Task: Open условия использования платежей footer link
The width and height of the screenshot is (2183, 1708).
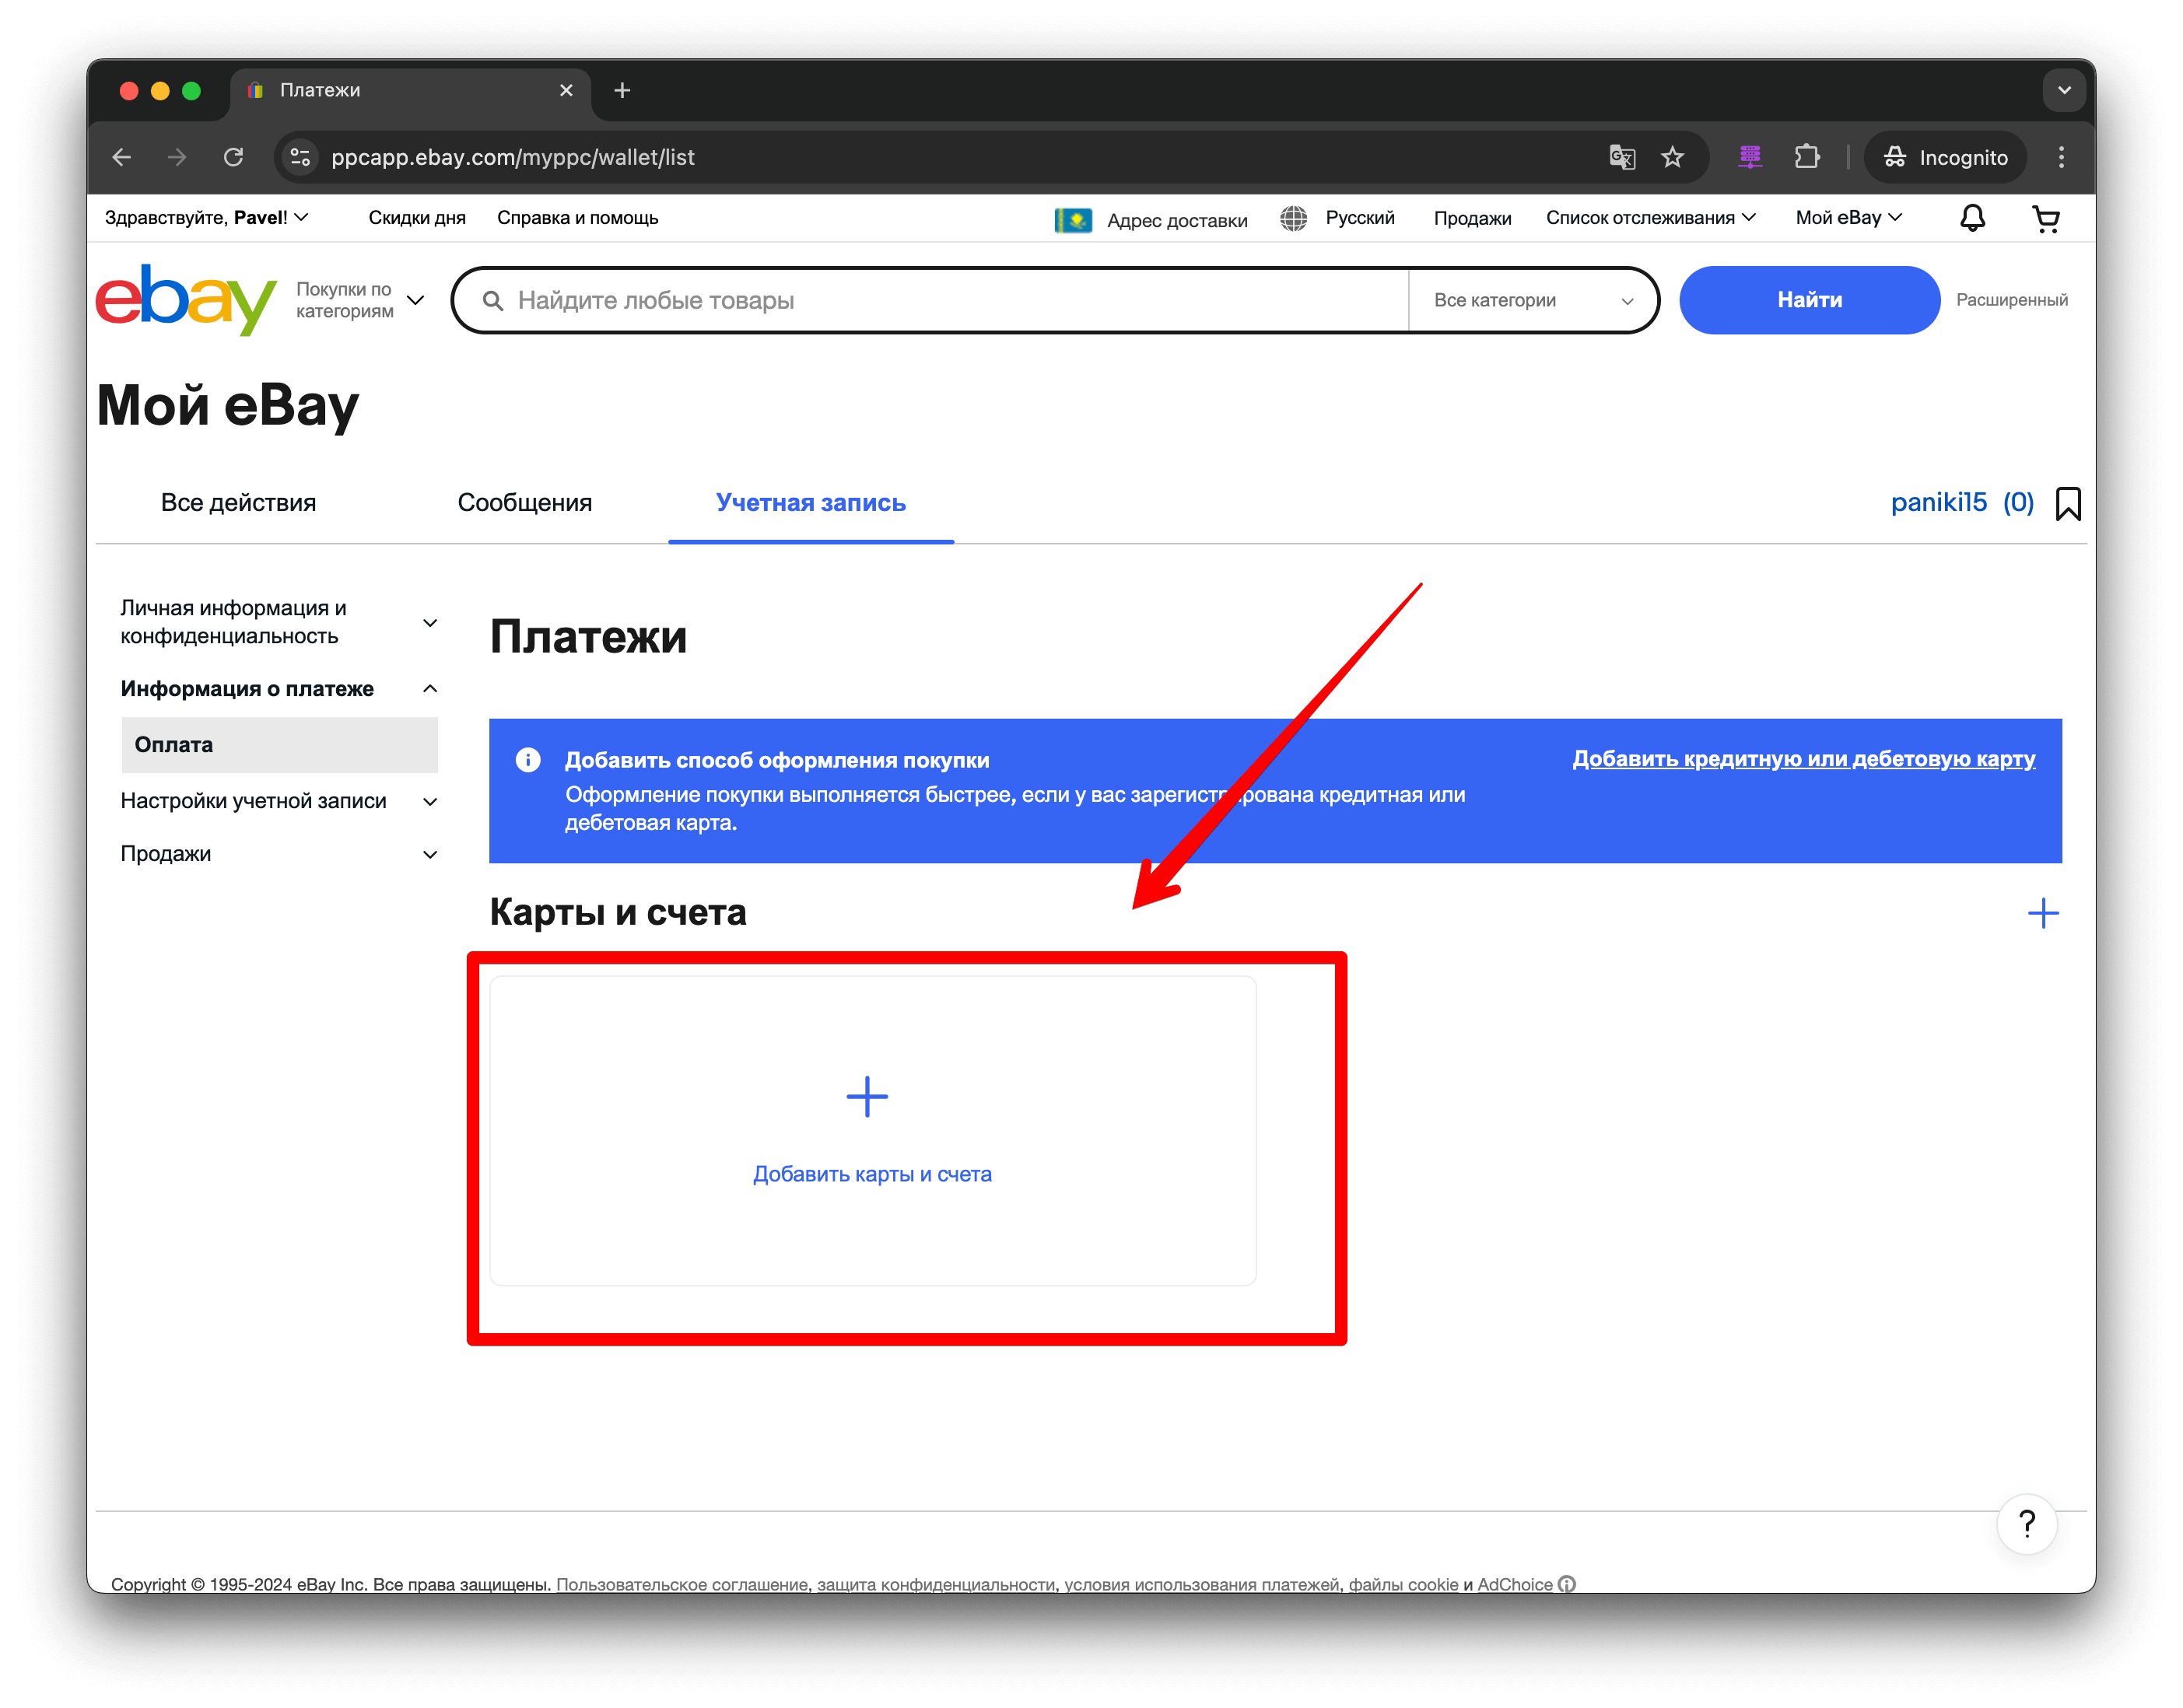Action: (1201, 1584)
